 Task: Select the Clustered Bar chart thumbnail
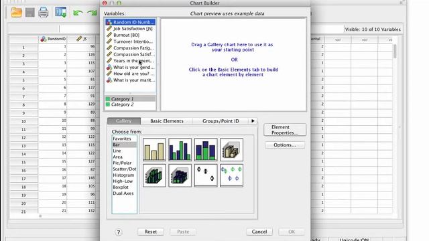[180, 149]
